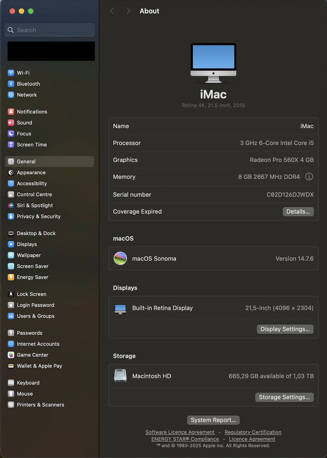Click the 21,5-inch (4096 × 2304) resolution text
Image resolution: width=327 pixels, height=458 pixels.
coord(279,308)
